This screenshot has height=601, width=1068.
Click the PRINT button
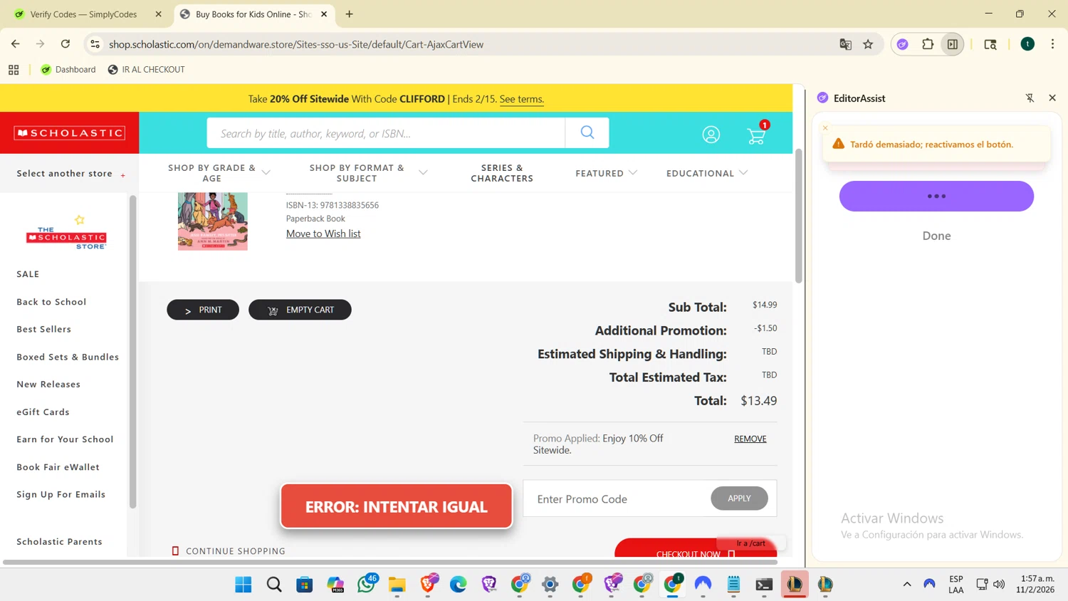[x=203, y=310]
